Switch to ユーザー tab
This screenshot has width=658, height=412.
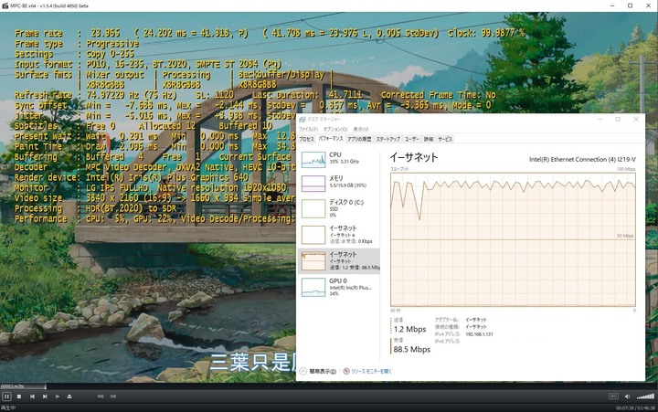pos(411,139)
